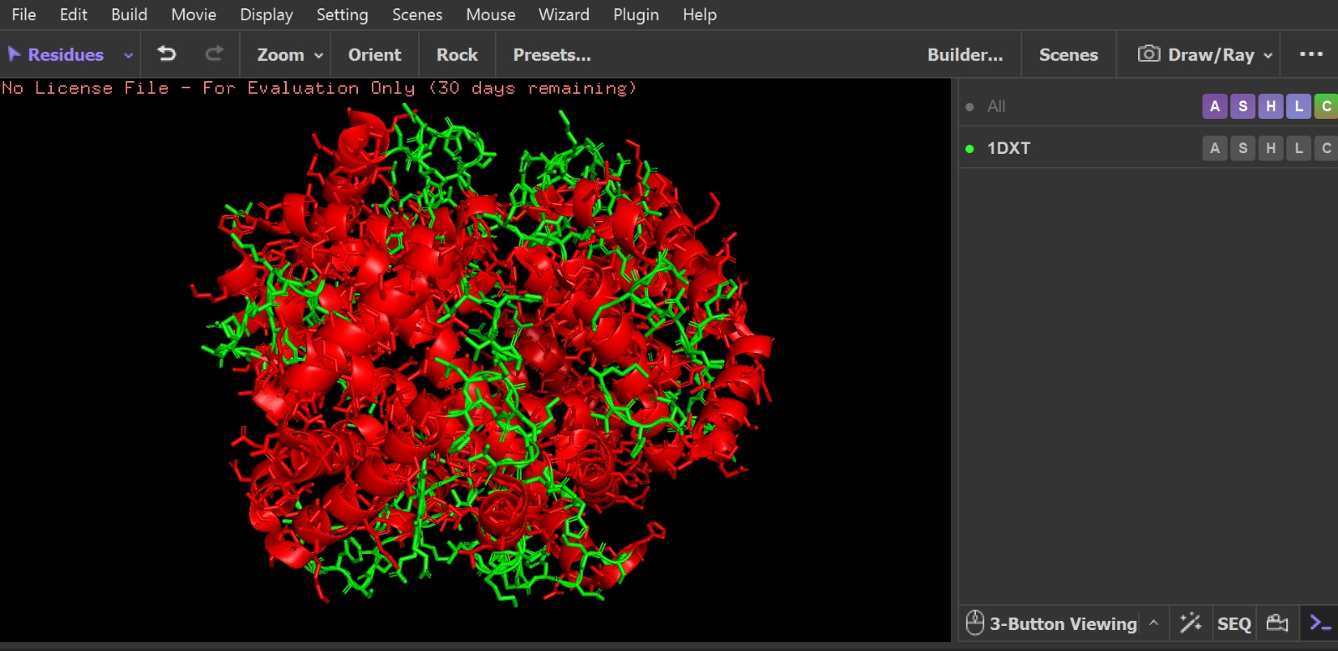Viewport: 1338px width, 651px height.
Task: Open the Wizard menu
Action: tap(563, 15)
